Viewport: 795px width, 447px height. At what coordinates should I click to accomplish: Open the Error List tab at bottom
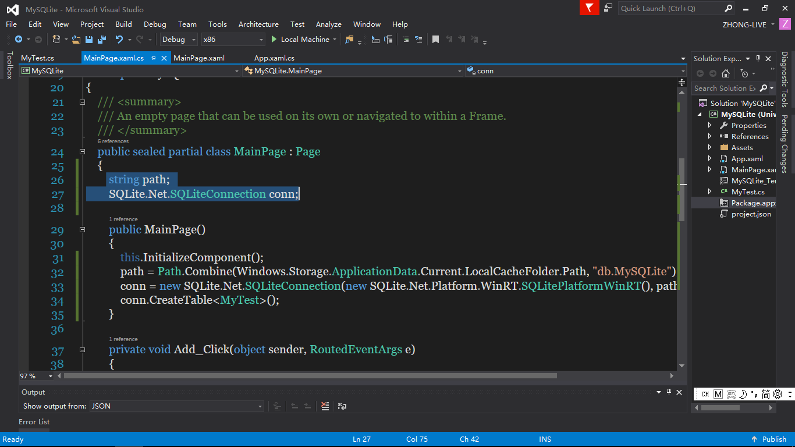point(34,422)
